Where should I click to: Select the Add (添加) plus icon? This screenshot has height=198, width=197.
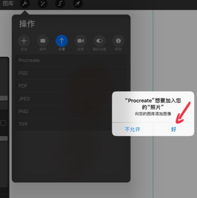(x=24, y=41)
